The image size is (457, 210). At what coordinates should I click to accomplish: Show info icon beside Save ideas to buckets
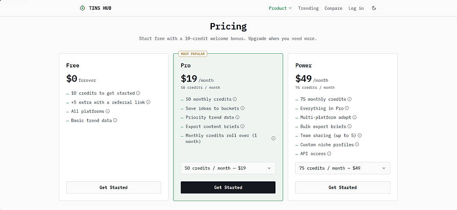tap(242, 108)
